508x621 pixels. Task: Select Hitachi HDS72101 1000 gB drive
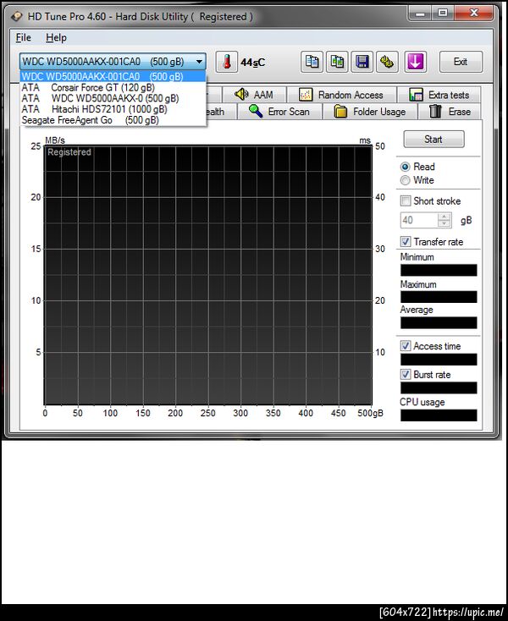113,109
